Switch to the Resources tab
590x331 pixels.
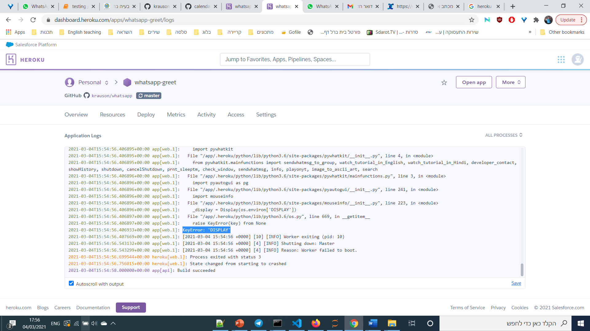(x=112, y=115)
